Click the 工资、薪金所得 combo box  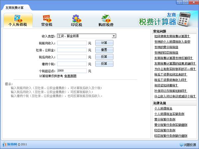[87, 36]
